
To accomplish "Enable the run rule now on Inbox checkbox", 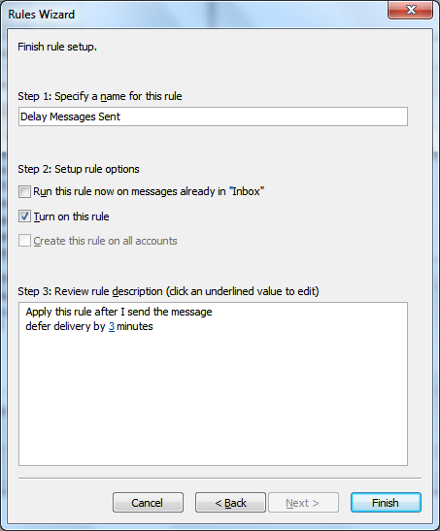I will (24, 191).
